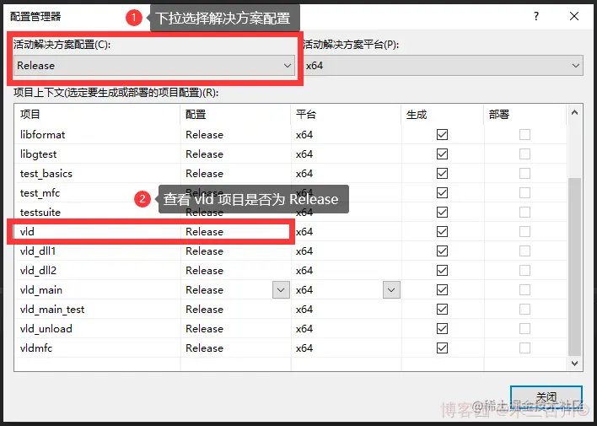Select the vld project name
The width and height of the screenshot is (597, 426).
click(27, 232)
